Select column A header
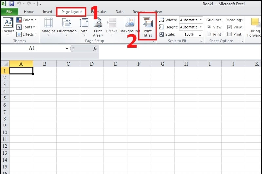 [x=21, y=64]
